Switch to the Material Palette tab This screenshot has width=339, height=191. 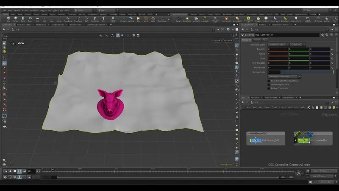271,98
